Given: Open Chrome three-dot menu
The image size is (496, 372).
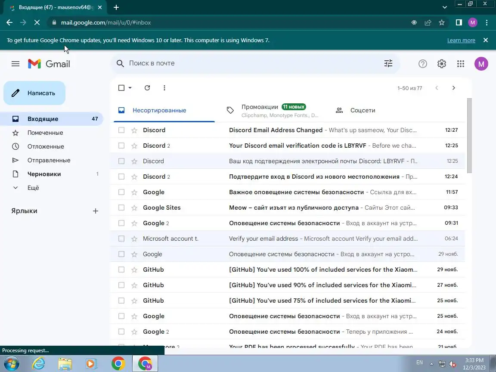Looking at the screenshot, I should pyautogui.click(x=487, y=22).
